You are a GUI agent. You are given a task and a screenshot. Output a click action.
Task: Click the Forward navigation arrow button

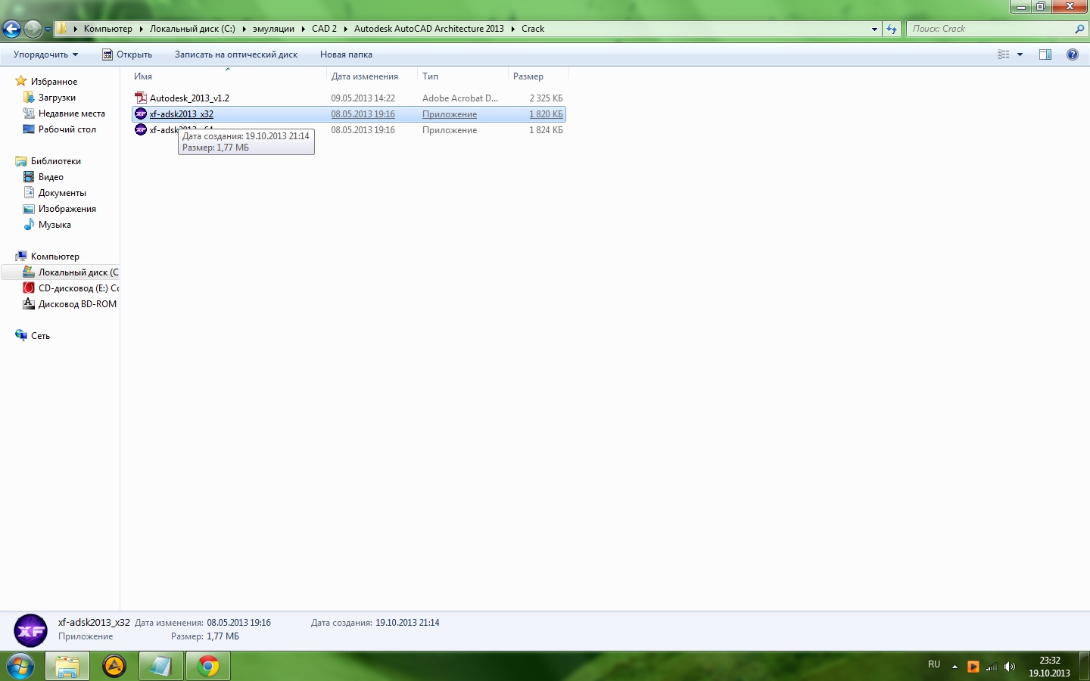point(33,30)
